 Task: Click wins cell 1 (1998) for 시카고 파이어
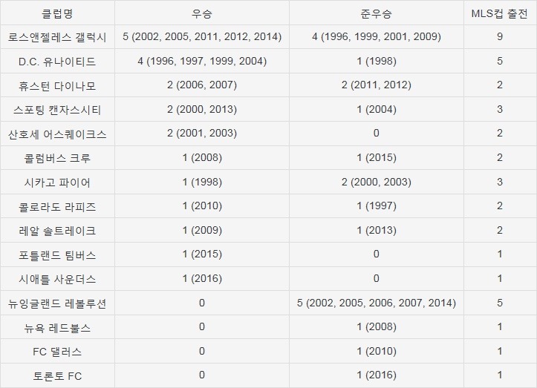pyautogui.click(x=202, y=182)
